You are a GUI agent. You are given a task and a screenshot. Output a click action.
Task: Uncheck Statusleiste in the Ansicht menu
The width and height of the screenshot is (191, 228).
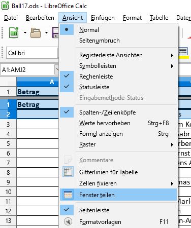pyautogui.click(x=118, y=87)
